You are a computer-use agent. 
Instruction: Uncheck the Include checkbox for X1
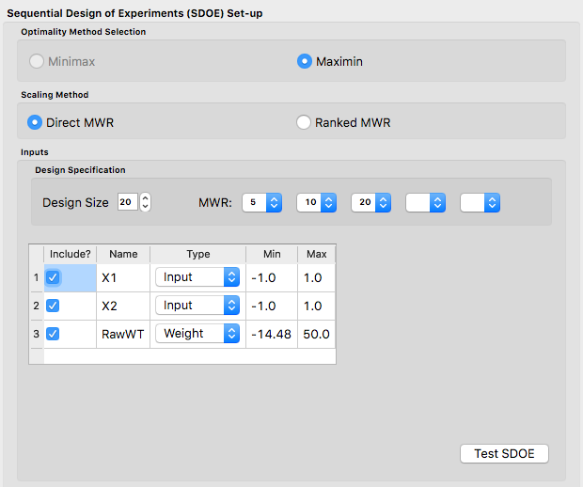(x=53, y=277)
